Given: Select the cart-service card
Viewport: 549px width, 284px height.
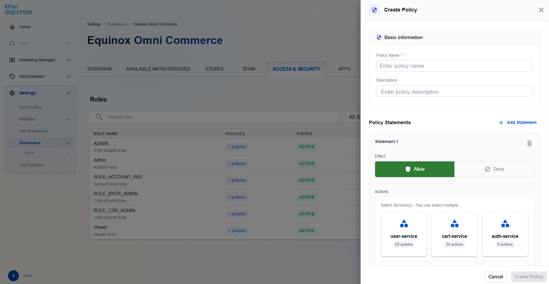Looking at the screenshot, I should coord(454,234).
